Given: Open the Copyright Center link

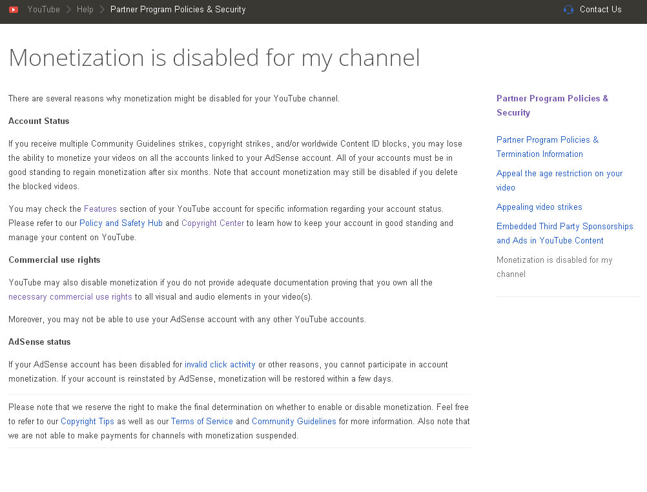Looking at the screenshot, I should 212,223.
